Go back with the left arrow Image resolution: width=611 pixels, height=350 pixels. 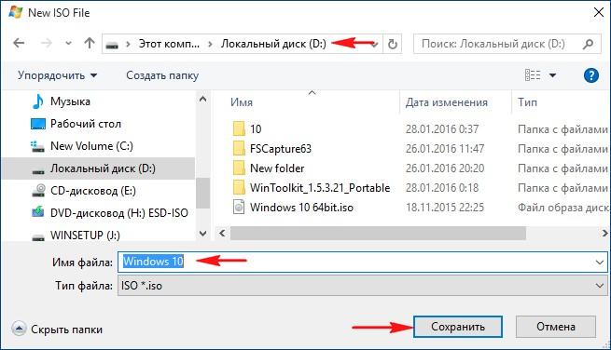19,43
